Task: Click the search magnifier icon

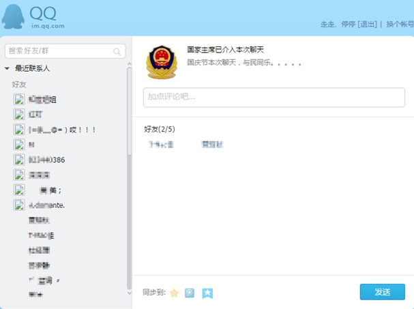Action: click(117, 51)
